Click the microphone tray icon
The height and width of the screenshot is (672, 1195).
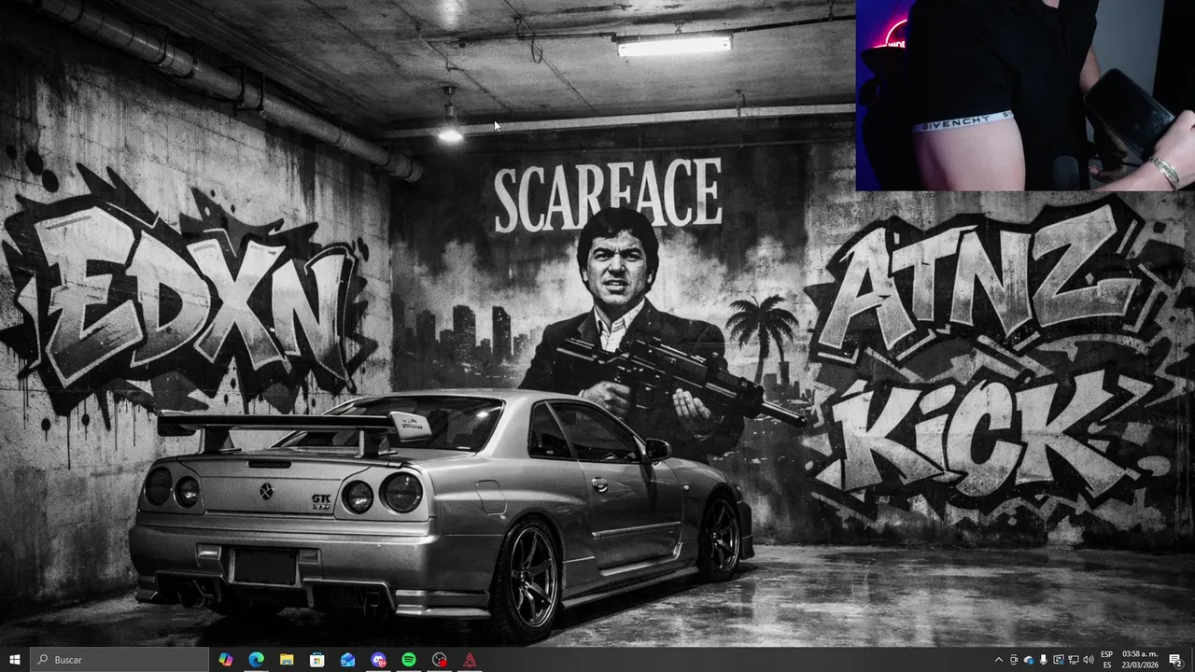click(1044, 660)
